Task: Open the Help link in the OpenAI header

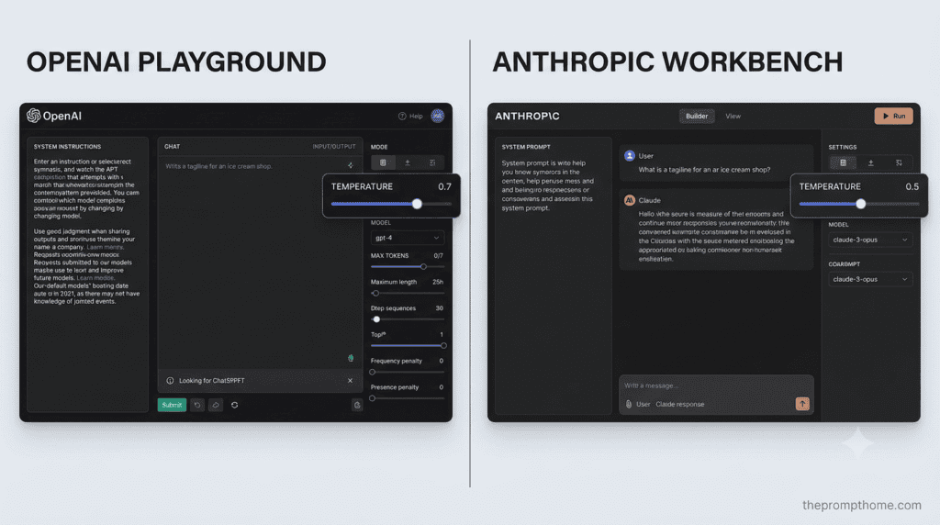Action: click(x=410, y=117)
